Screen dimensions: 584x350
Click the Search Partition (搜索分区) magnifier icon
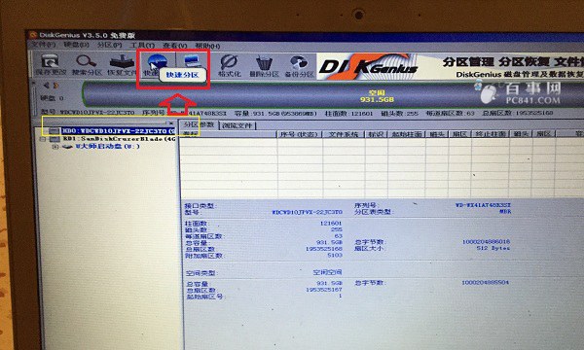pos(86,61)
